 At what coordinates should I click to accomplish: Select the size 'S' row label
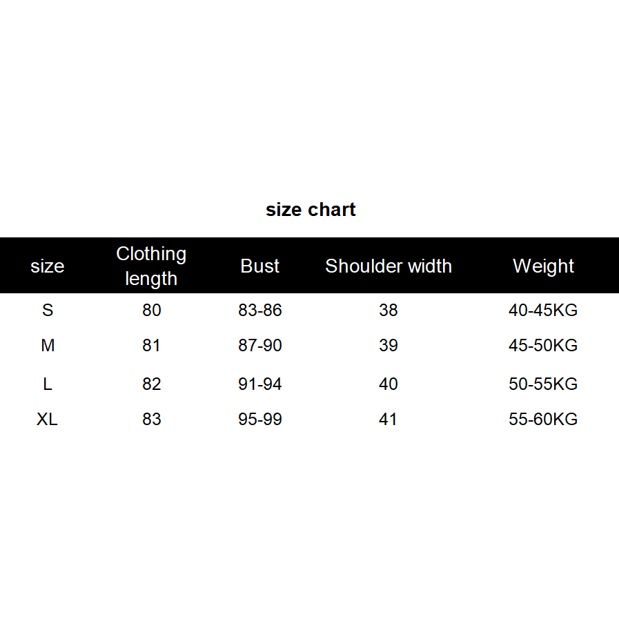48,311
